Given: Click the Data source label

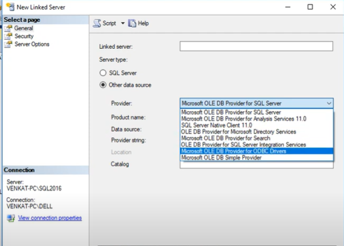Looking at the screenshot, I should click(126, 129).
